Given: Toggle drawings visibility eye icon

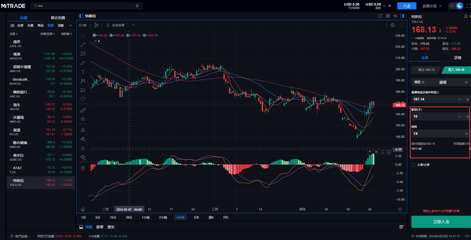Looking at the screenshot, I should coord(83,157).
